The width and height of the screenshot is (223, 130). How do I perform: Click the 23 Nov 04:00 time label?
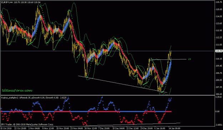pos(77,128)
